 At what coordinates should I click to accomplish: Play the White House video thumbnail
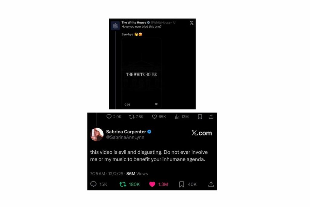point(141,73)
